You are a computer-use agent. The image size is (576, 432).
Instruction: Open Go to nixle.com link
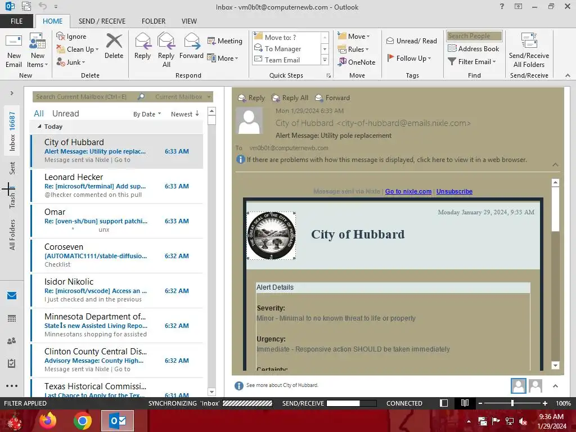pyautogui.click(x=408, y=191)
